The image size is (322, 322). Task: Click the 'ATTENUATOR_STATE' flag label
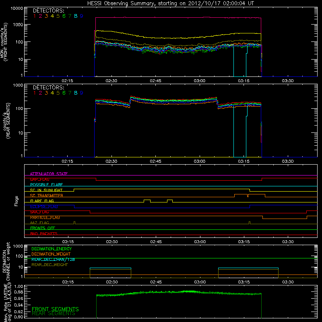[x=49, y=174]
